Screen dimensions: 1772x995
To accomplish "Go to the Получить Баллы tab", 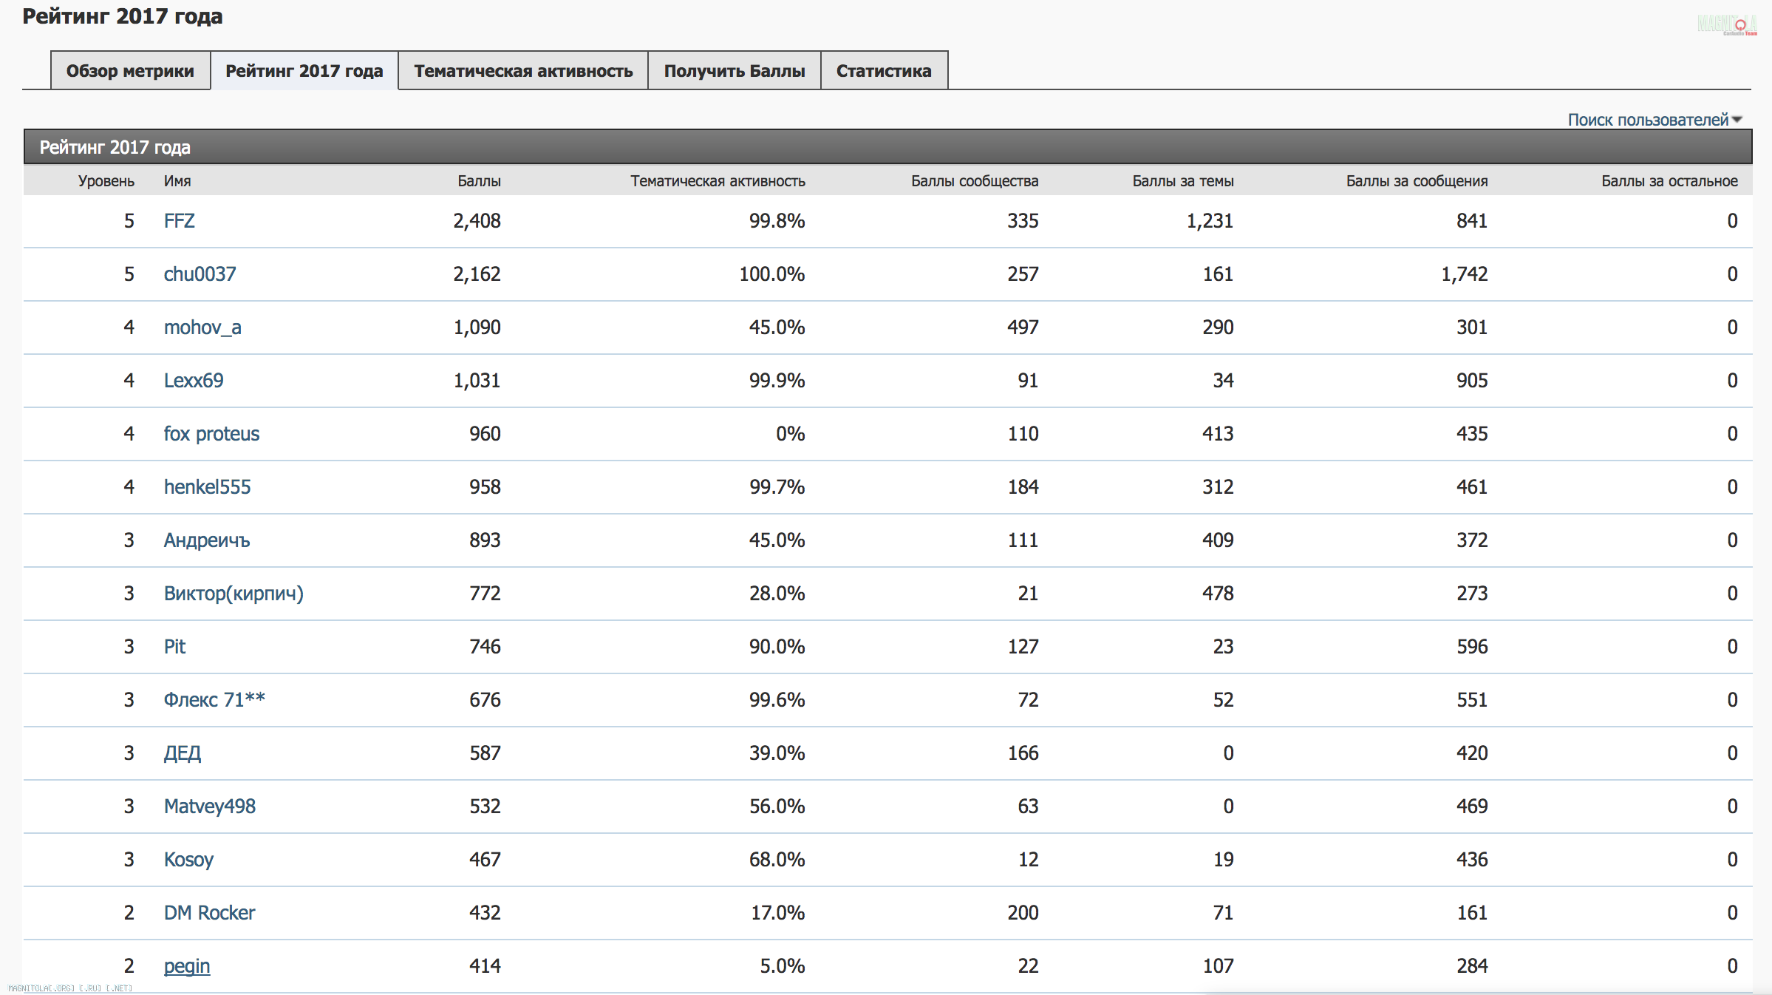I will click(x=734, y=71).
